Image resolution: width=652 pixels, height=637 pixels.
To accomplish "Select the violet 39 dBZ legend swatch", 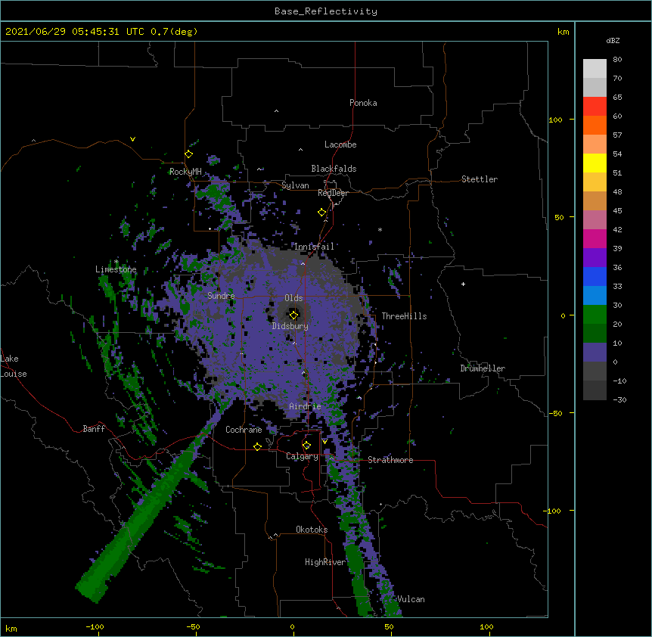I will coord(595,258).
